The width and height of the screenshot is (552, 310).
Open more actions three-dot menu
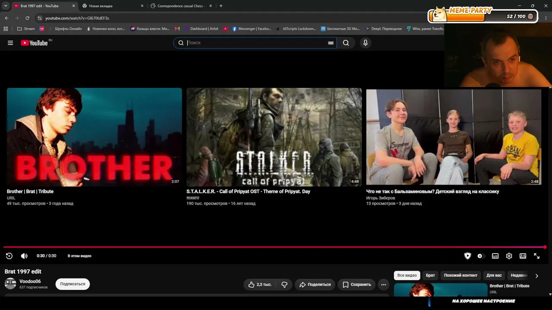pyautogui.click(x=383, y=285)
